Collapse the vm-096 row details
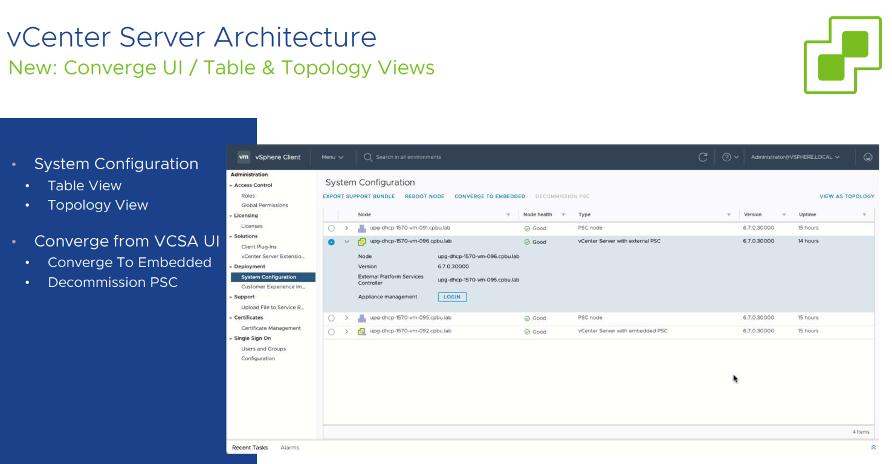This screenshot has height=464, width=892. pos(347,242)
